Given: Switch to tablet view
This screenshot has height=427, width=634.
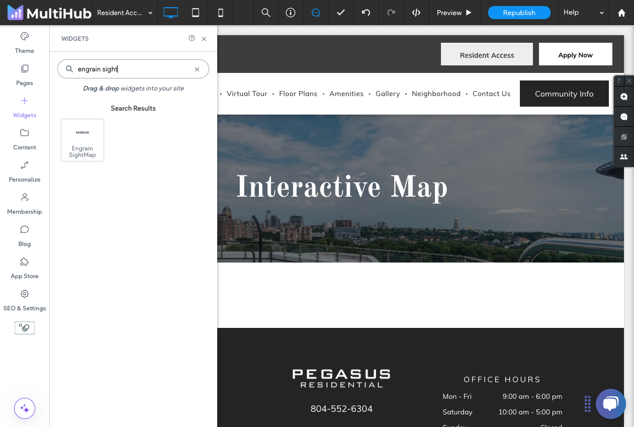Looking at the screenshot, I should (196, 13).
